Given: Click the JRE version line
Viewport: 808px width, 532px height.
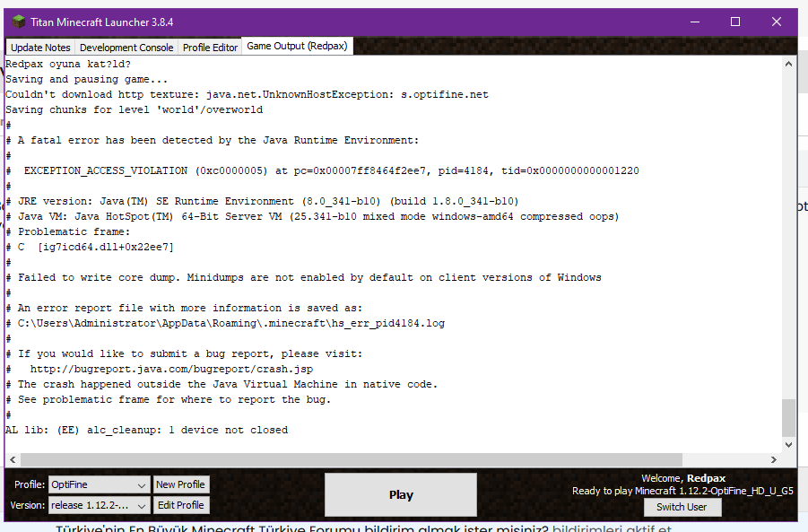Looking at the screenshot, I should click(262, 201).
